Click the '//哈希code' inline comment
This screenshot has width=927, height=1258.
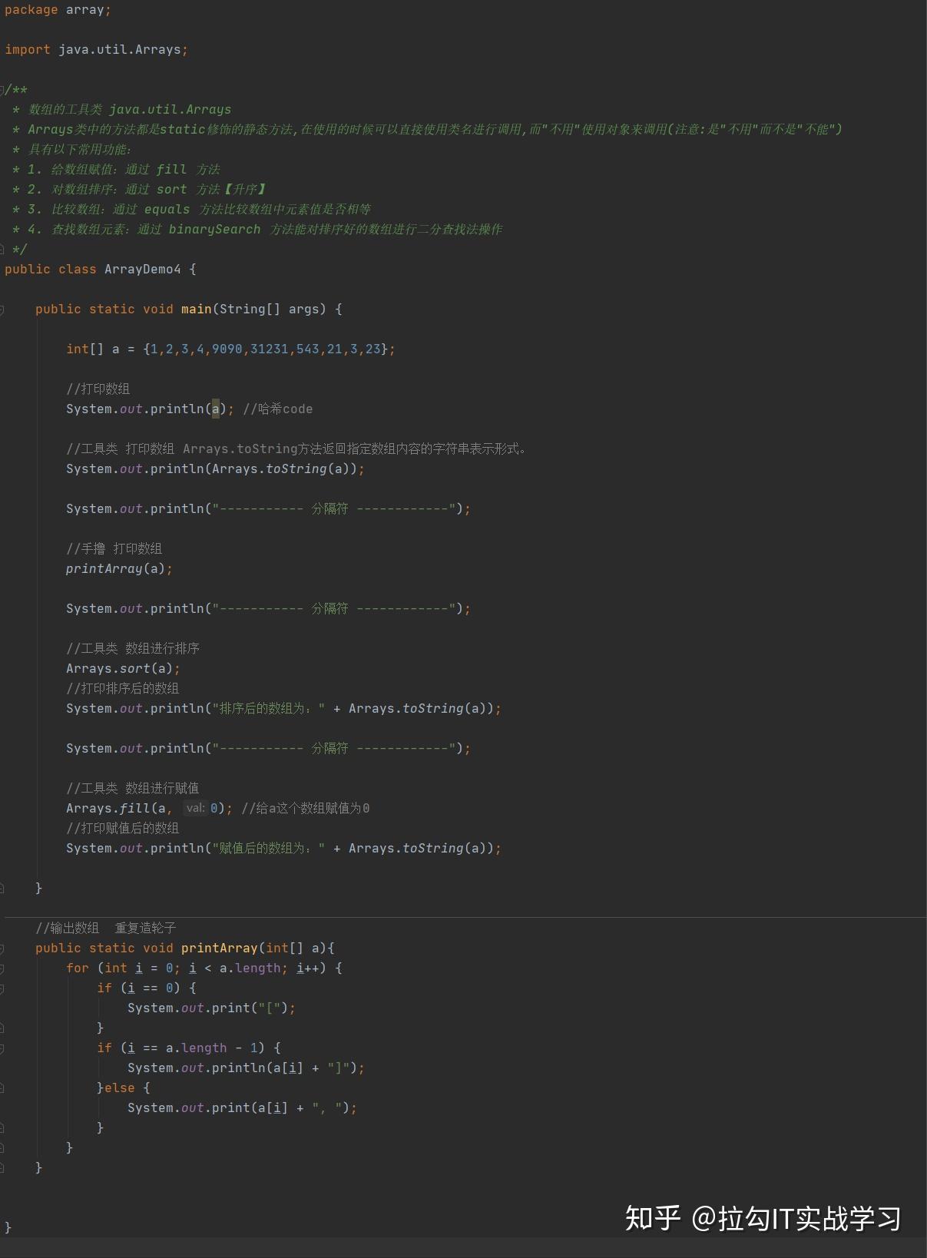(x=278, y=409)
